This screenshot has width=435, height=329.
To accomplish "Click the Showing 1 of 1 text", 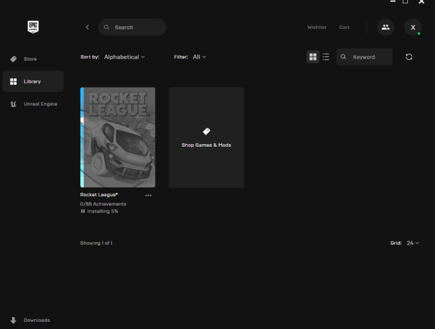I will pos(96,243).
